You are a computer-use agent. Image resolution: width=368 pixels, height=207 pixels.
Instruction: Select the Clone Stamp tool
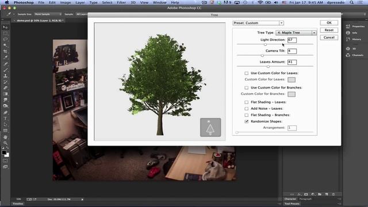[x=5, y=76]
